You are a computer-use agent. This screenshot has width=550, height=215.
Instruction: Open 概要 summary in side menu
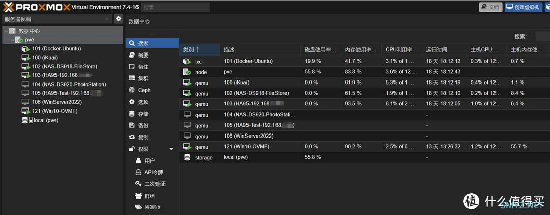(152, 55)
